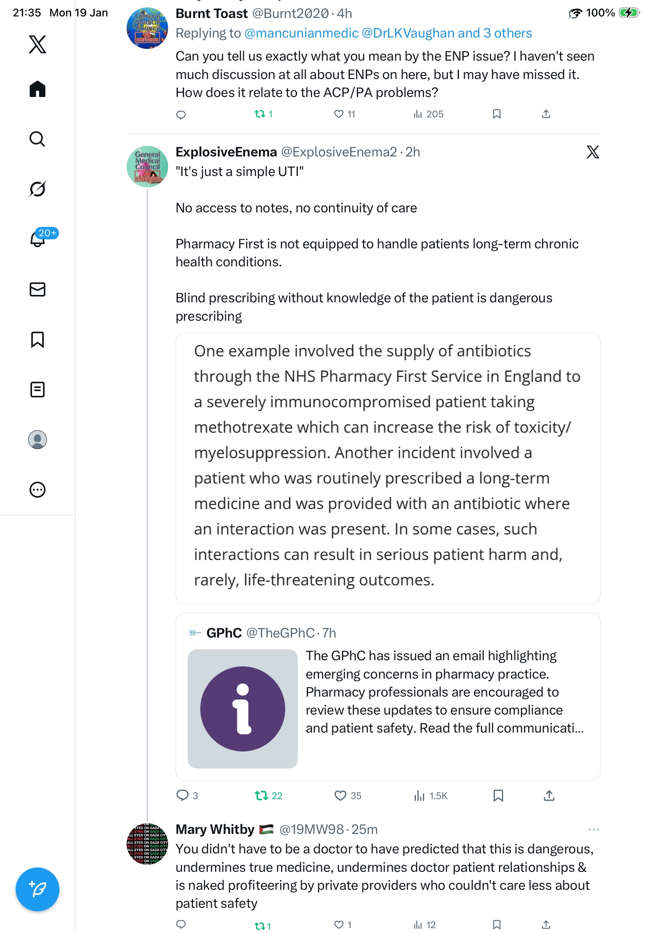Image resolution: width=652 pixels, height=934 pixels.
Task: Open the Search magnifier in sidebar
Action: click(x=38, y=139)
